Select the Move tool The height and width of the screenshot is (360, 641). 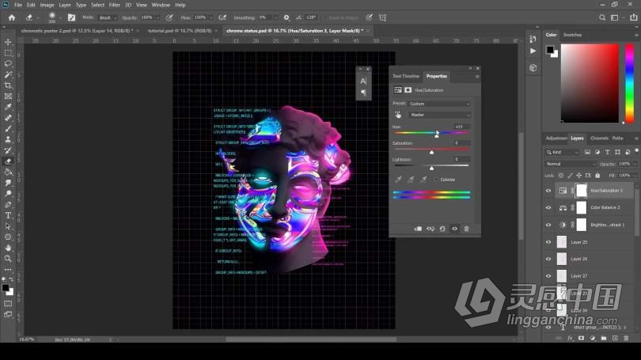pyautogui.click(x=8, y=42)
